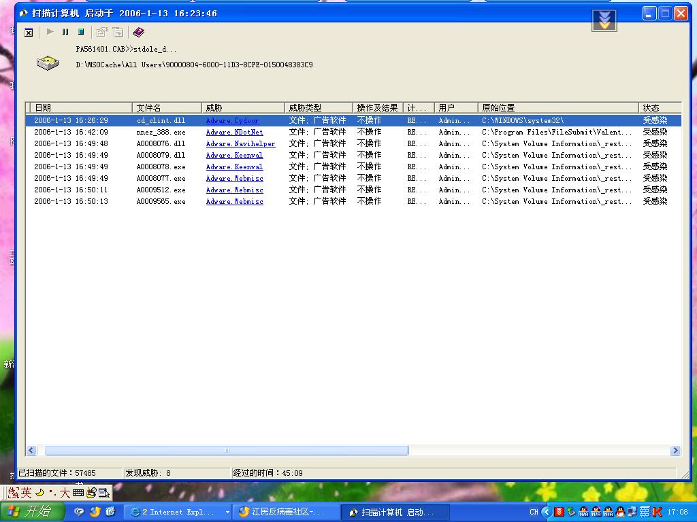
Task: Open the Adware.Navihelper threat link
Action: 240,143
